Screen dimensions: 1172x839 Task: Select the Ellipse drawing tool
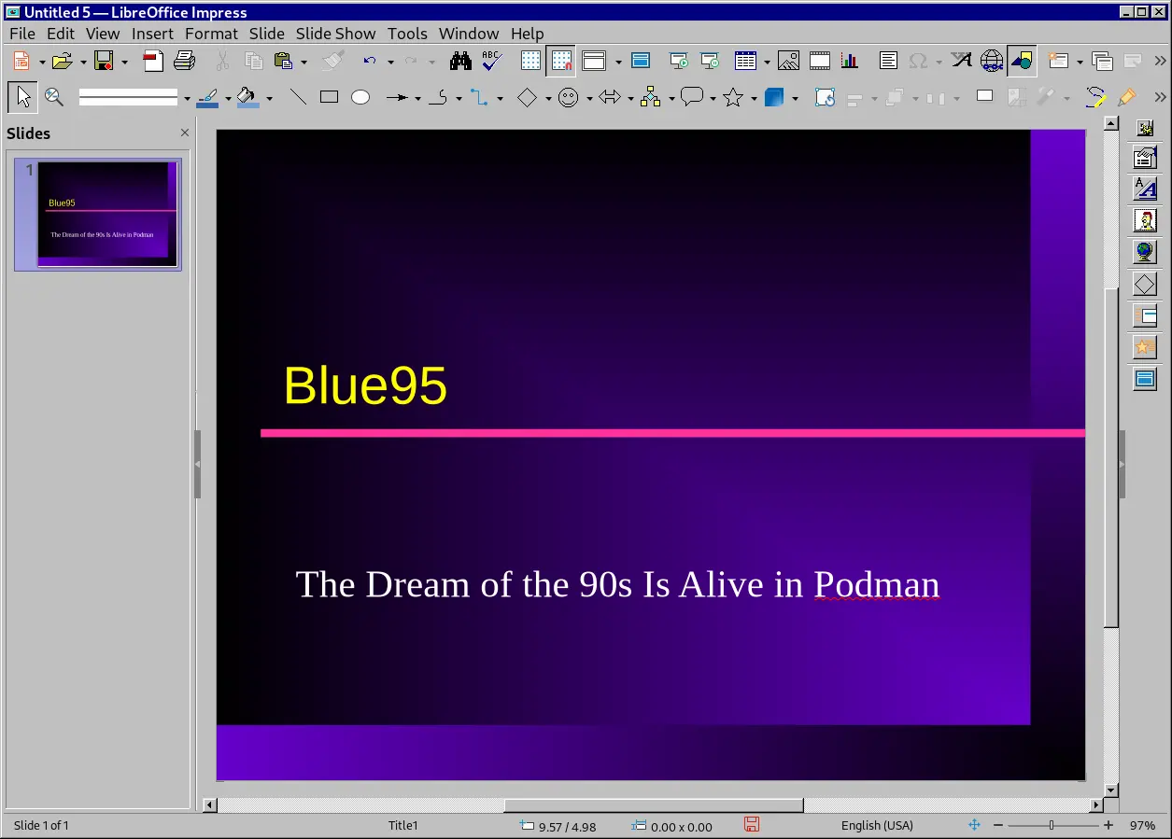(360, 97)
